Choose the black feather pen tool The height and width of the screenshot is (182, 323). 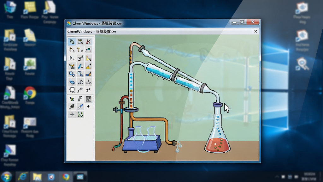[x=72, y=107]
